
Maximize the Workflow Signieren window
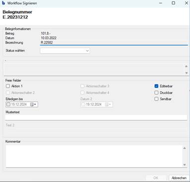tap(173, 3)
